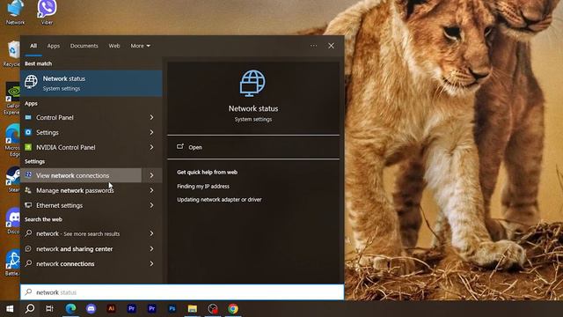Switch to the Web search tab

114,46
